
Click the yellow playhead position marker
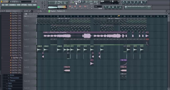(119, 16)
